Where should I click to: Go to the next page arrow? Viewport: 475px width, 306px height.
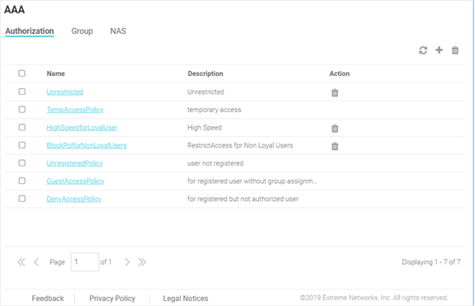coord(127,262)
